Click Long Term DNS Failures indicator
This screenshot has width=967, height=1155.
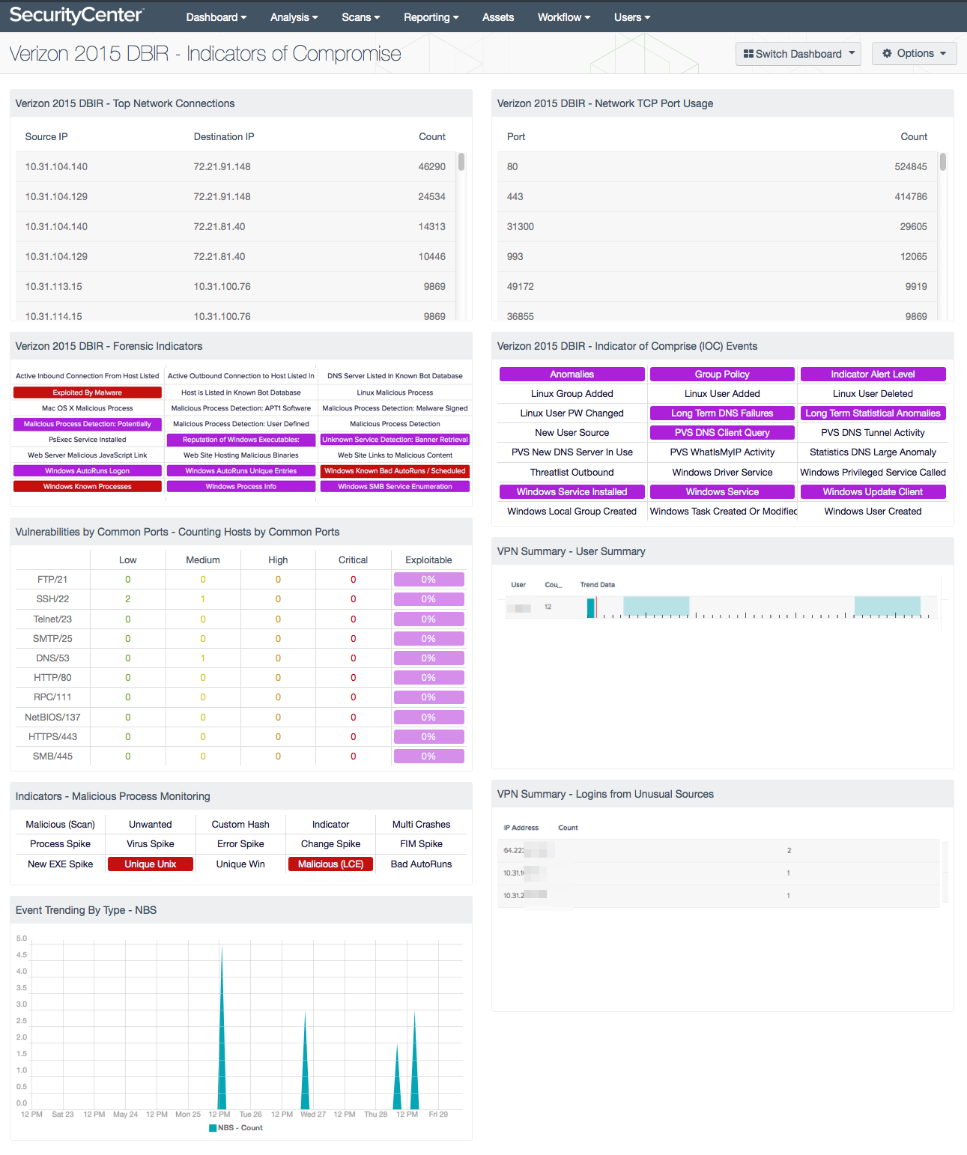coord(722,413)
